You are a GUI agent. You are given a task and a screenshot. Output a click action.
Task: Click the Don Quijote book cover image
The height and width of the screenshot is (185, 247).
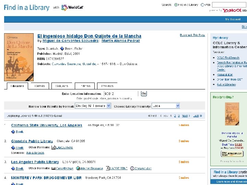click(x=19, y=57)
